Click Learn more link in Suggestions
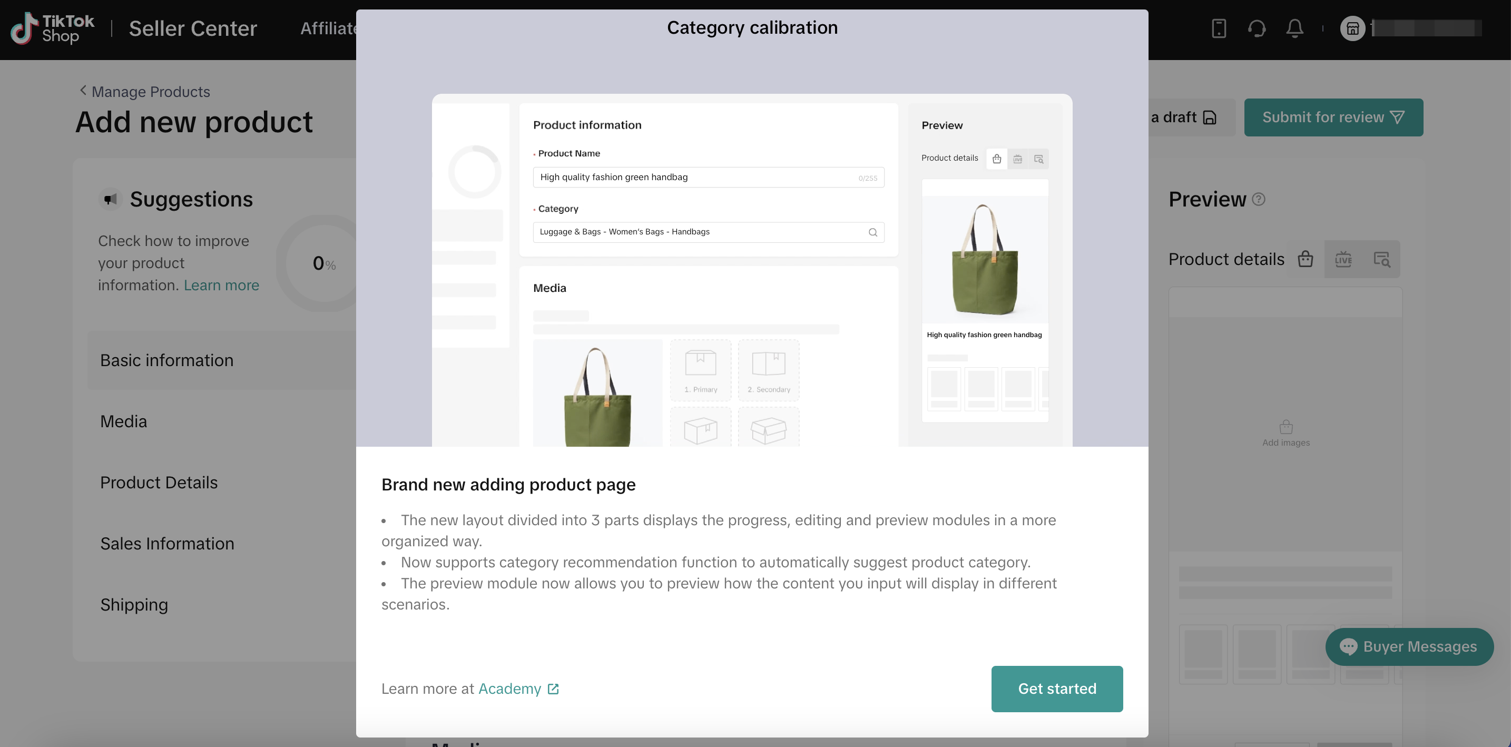 point(221,285)
